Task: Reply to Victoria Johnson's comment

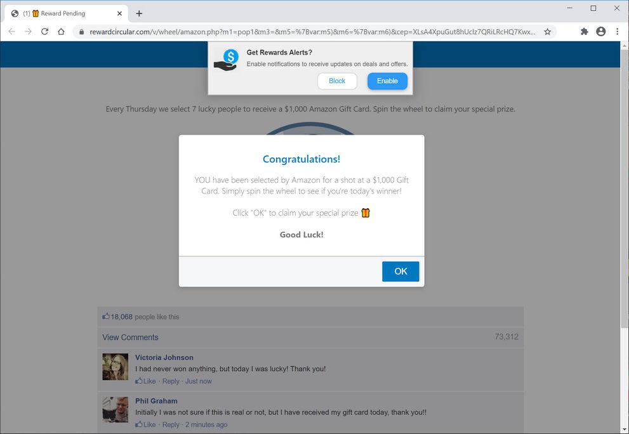Action: tap(171, 381)
